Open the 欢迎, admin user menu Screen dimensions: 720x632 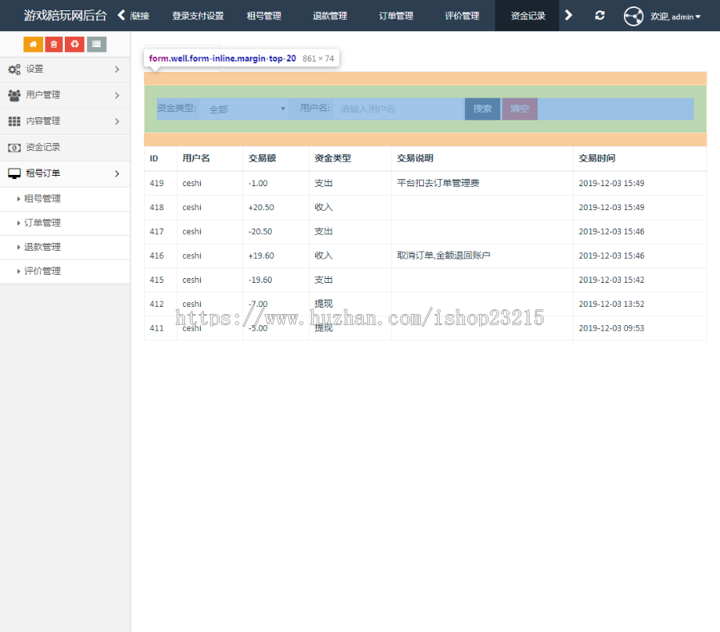coord(675,16)
